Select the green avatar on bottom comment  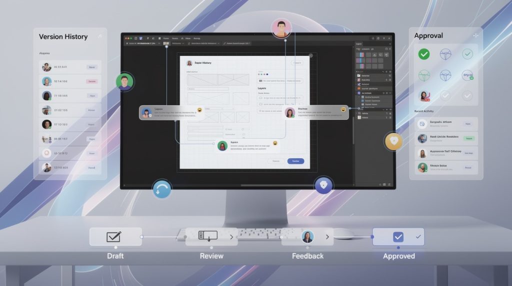click(222, 146)
